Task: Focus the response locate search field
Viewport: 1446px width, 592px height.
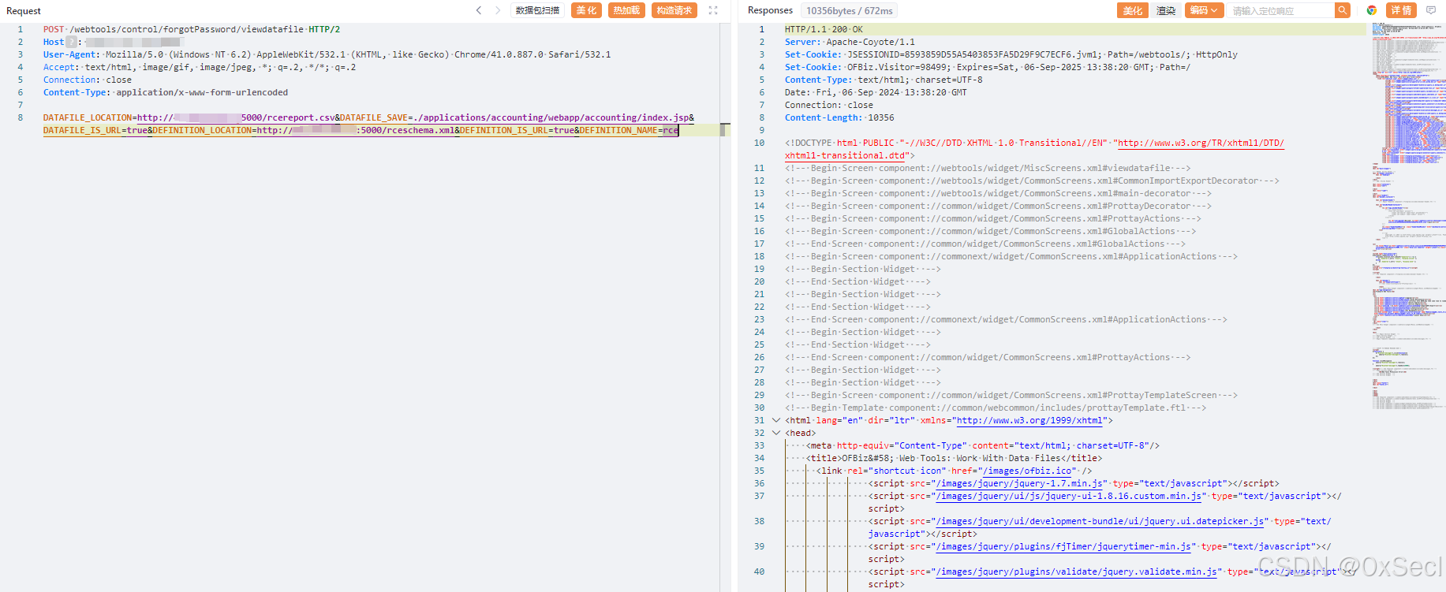Action: point(1280,10)
